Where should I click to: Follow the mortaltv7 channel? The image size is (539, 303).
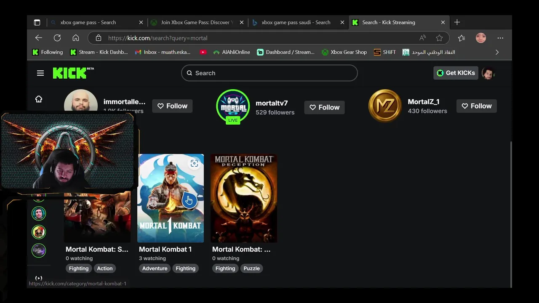[x=324, y=107]
